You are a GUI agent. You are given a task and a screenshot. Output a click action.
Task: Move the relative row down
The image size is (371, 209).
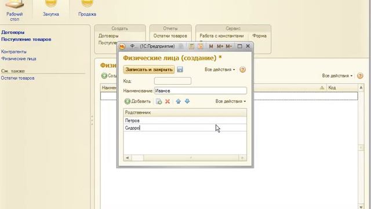click(187, 102)
